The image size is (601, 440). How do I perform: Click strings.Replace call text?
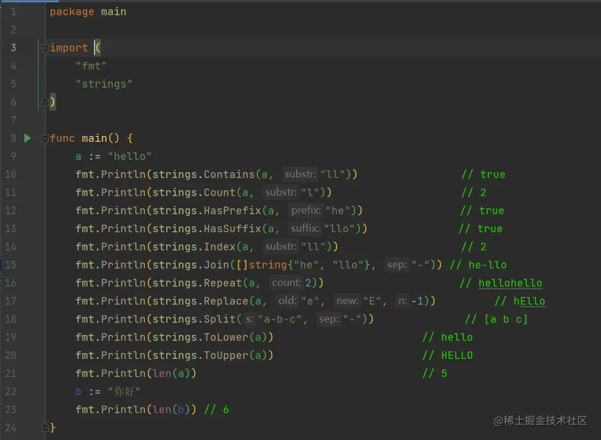201,301
